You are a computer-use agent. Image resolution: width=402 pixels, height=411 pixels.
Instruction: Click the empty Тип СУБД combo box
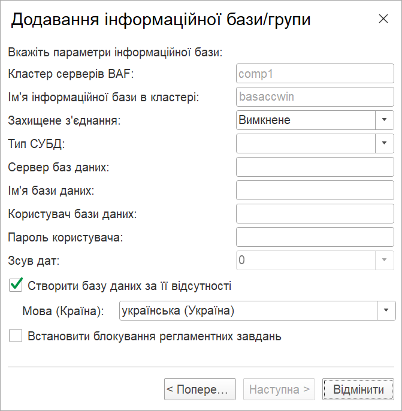pyautogui.click(x=306, y=143)
